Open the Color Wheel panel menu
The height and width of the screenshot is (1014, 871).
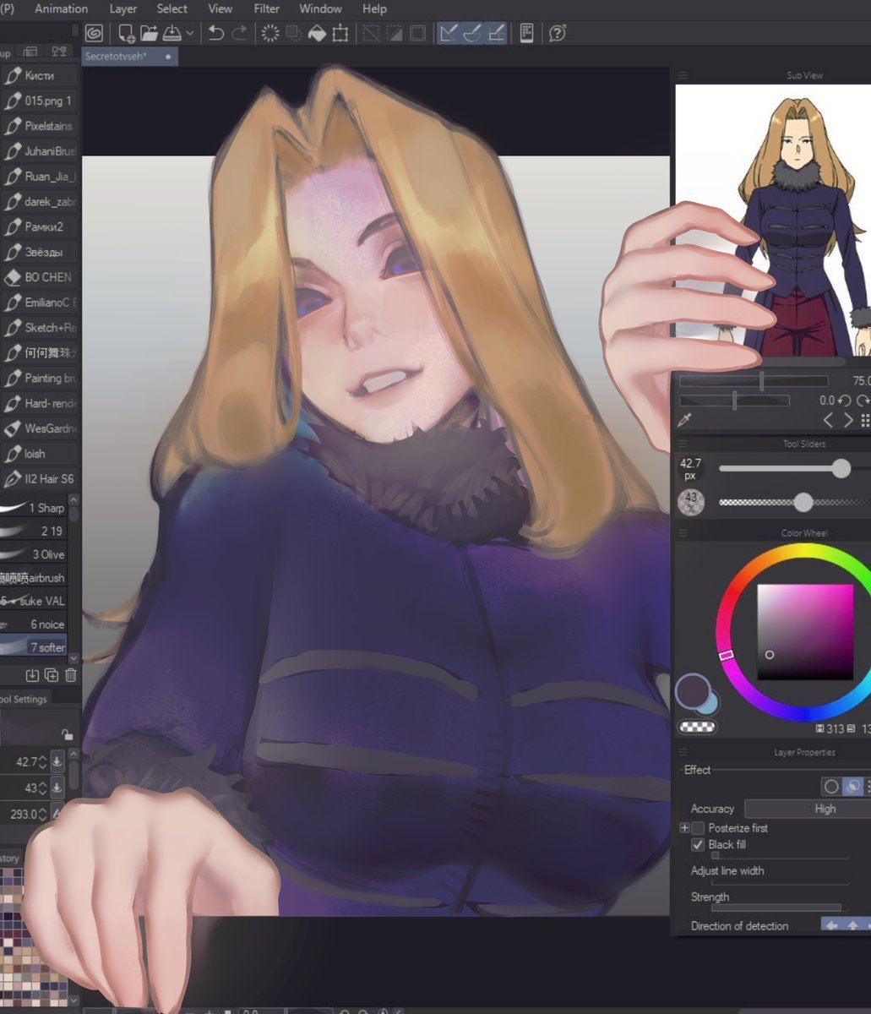[x=683, y=533]
